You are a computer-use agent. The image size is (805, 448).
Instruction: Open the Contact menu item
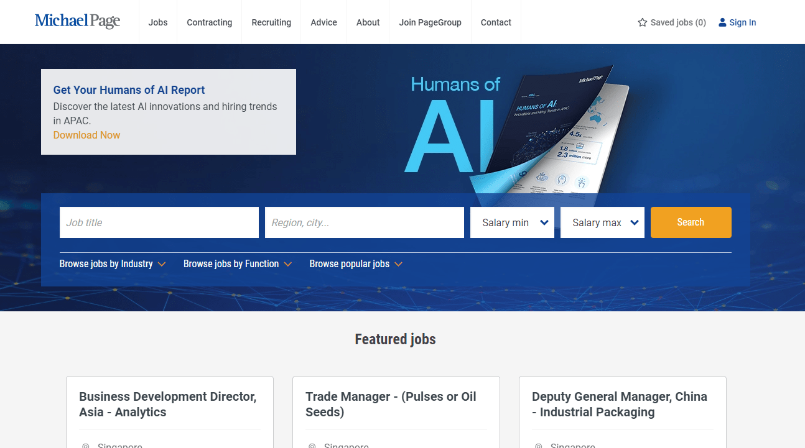[496, 22]
